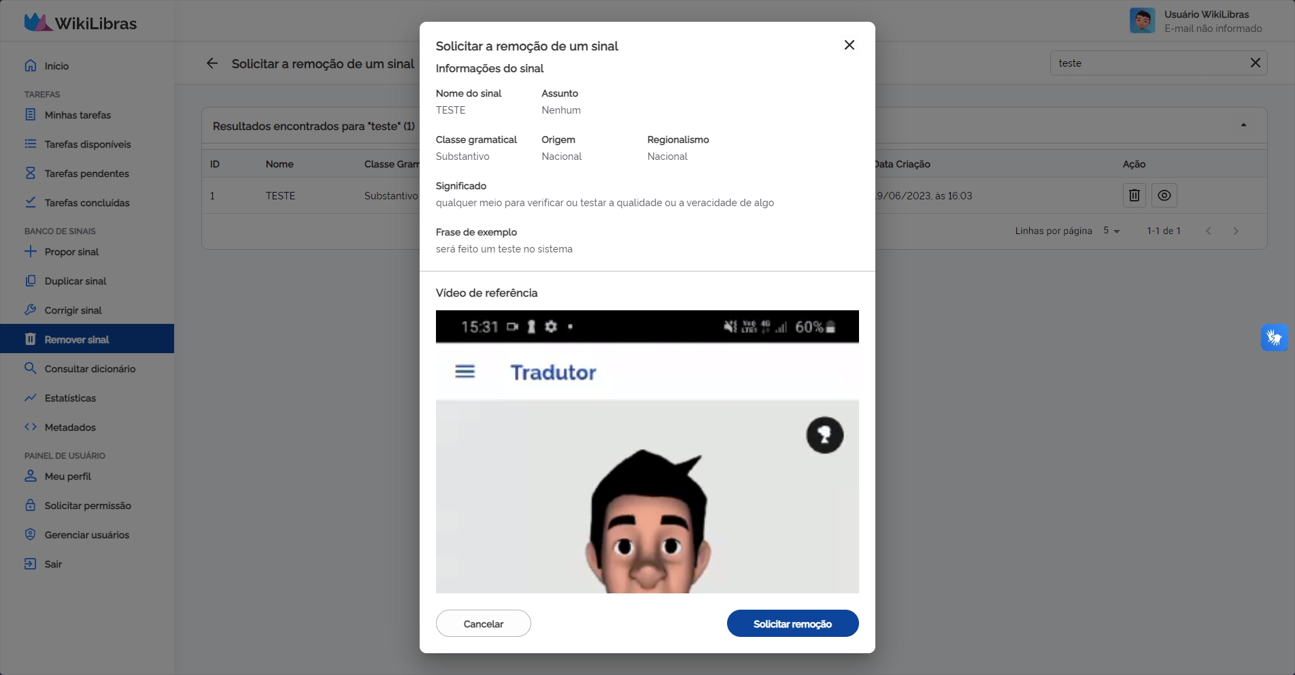The width and height of the screenshot is (1295, 675).
Task: Open Estatísticas from the sidebar
Action: pos(70,398)
